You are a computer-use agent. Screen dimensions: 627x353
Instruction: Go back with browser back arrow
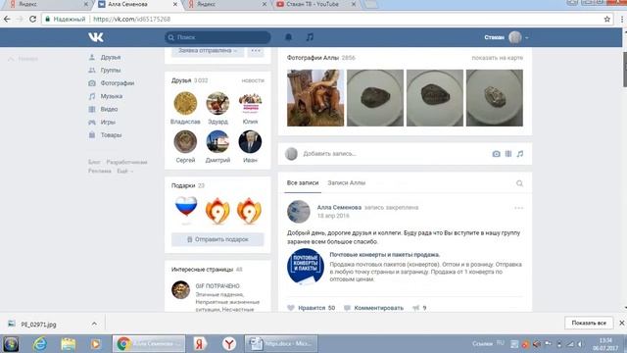[7, 19]
